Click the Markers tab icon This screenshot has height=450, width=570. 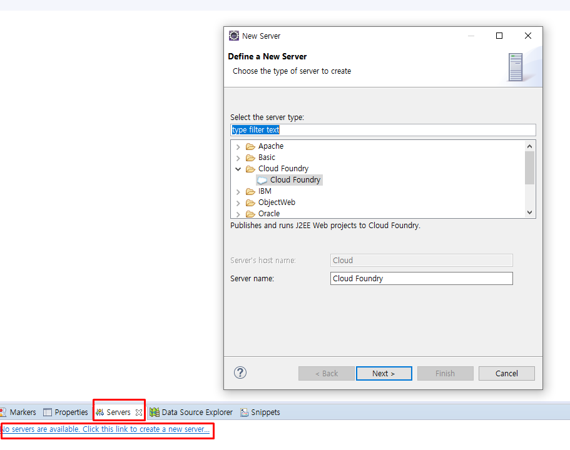(x=3, y=412)
